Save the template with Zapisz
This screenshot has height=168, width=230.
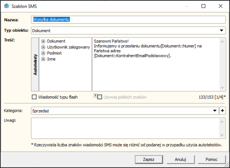(x=149, y=159)
